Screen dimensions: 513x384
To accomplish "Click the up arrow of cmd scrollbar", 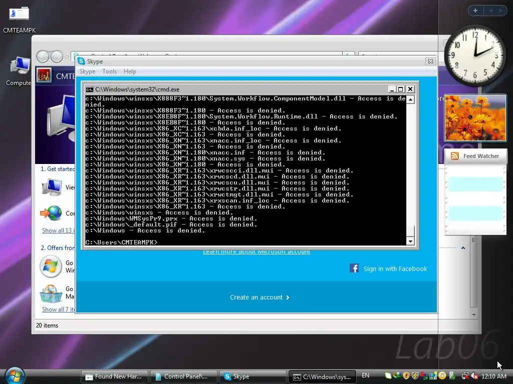I will click(x=411, y=99).
